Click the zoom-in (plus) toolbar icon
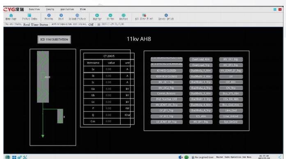286x159 pixels. [x=97, y=17]
